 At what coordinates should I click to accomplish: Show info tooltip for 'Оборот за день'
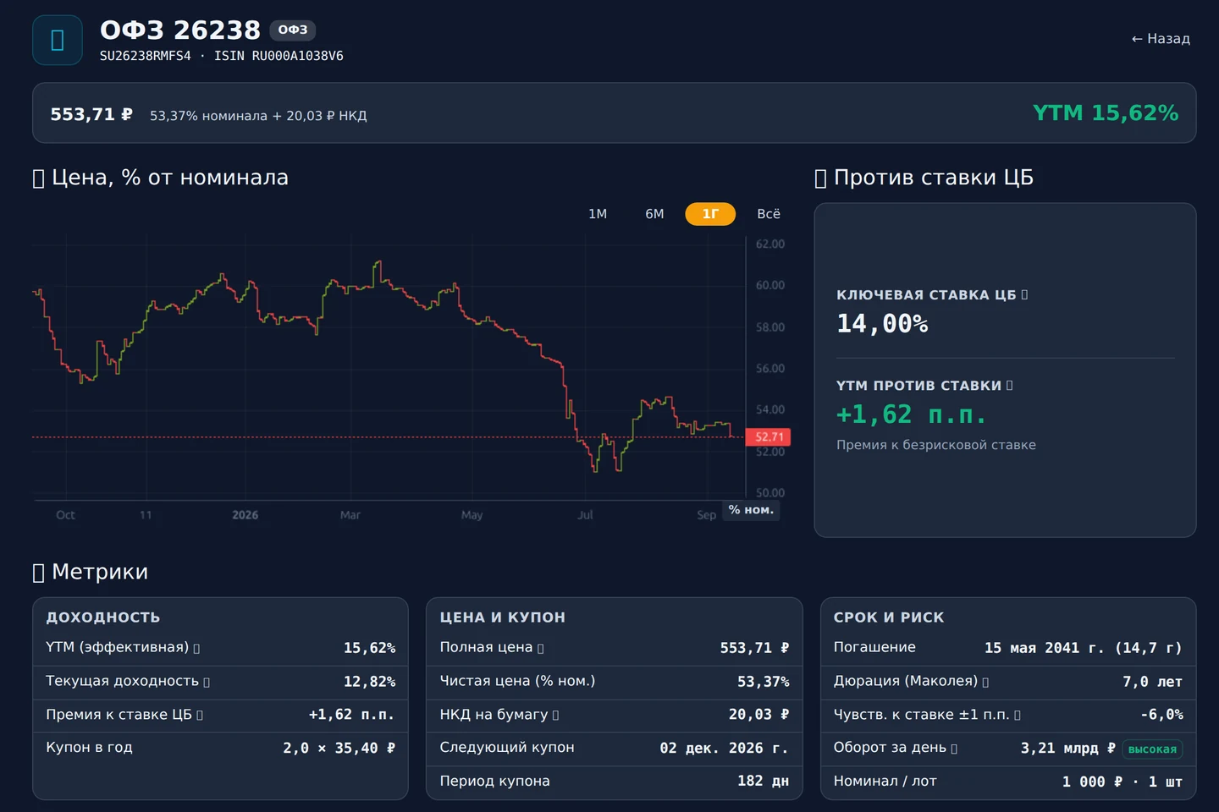(x=954, y=749)
